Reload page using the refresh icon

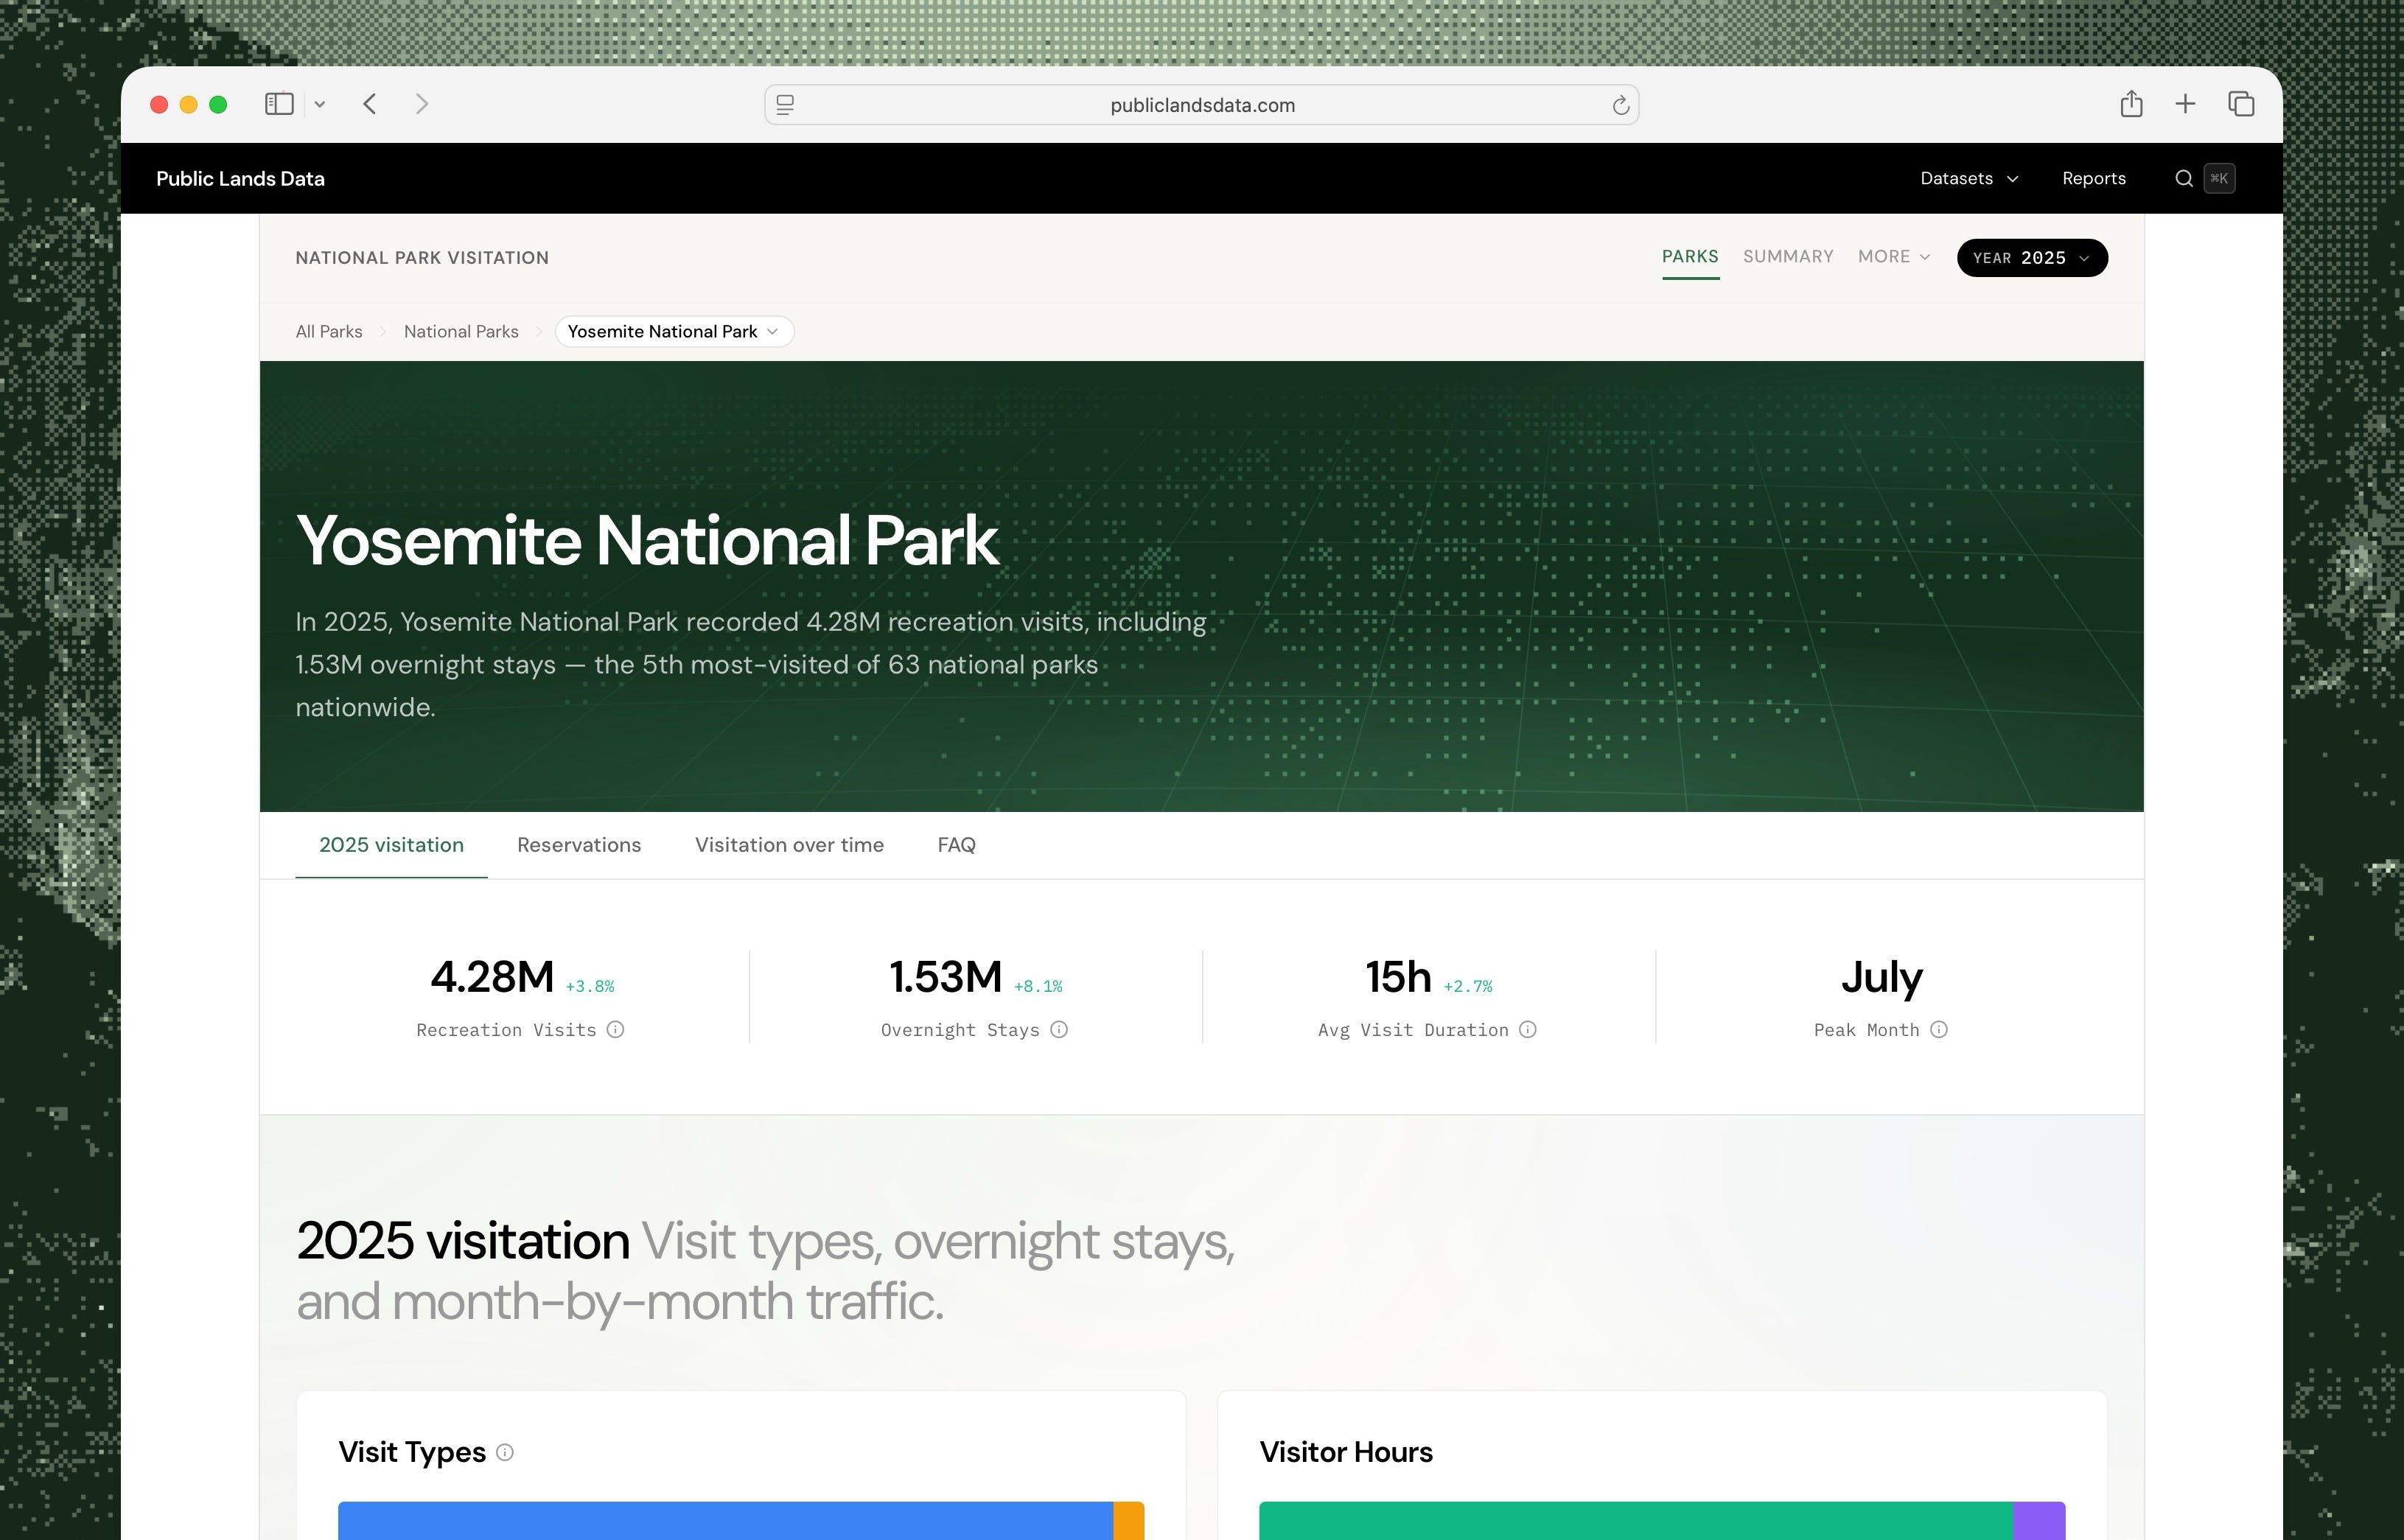tap(1620, 105)
